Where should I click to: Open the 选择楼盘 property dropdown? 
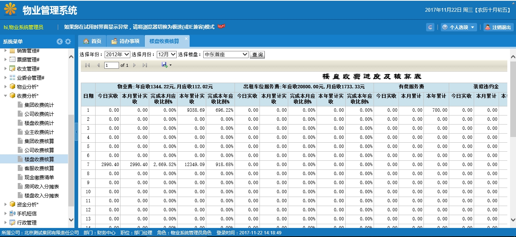(226, 55)
